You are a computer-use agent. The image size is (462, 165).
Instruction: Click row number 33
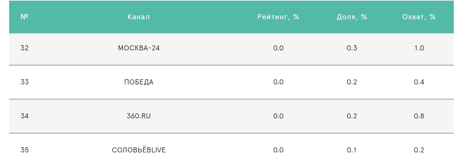(x=25, y=82)
